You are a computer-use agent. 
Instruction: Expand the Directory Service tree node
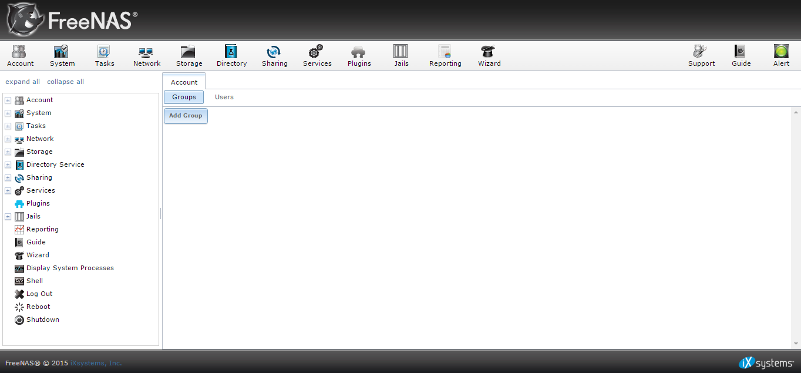(8, 164)
